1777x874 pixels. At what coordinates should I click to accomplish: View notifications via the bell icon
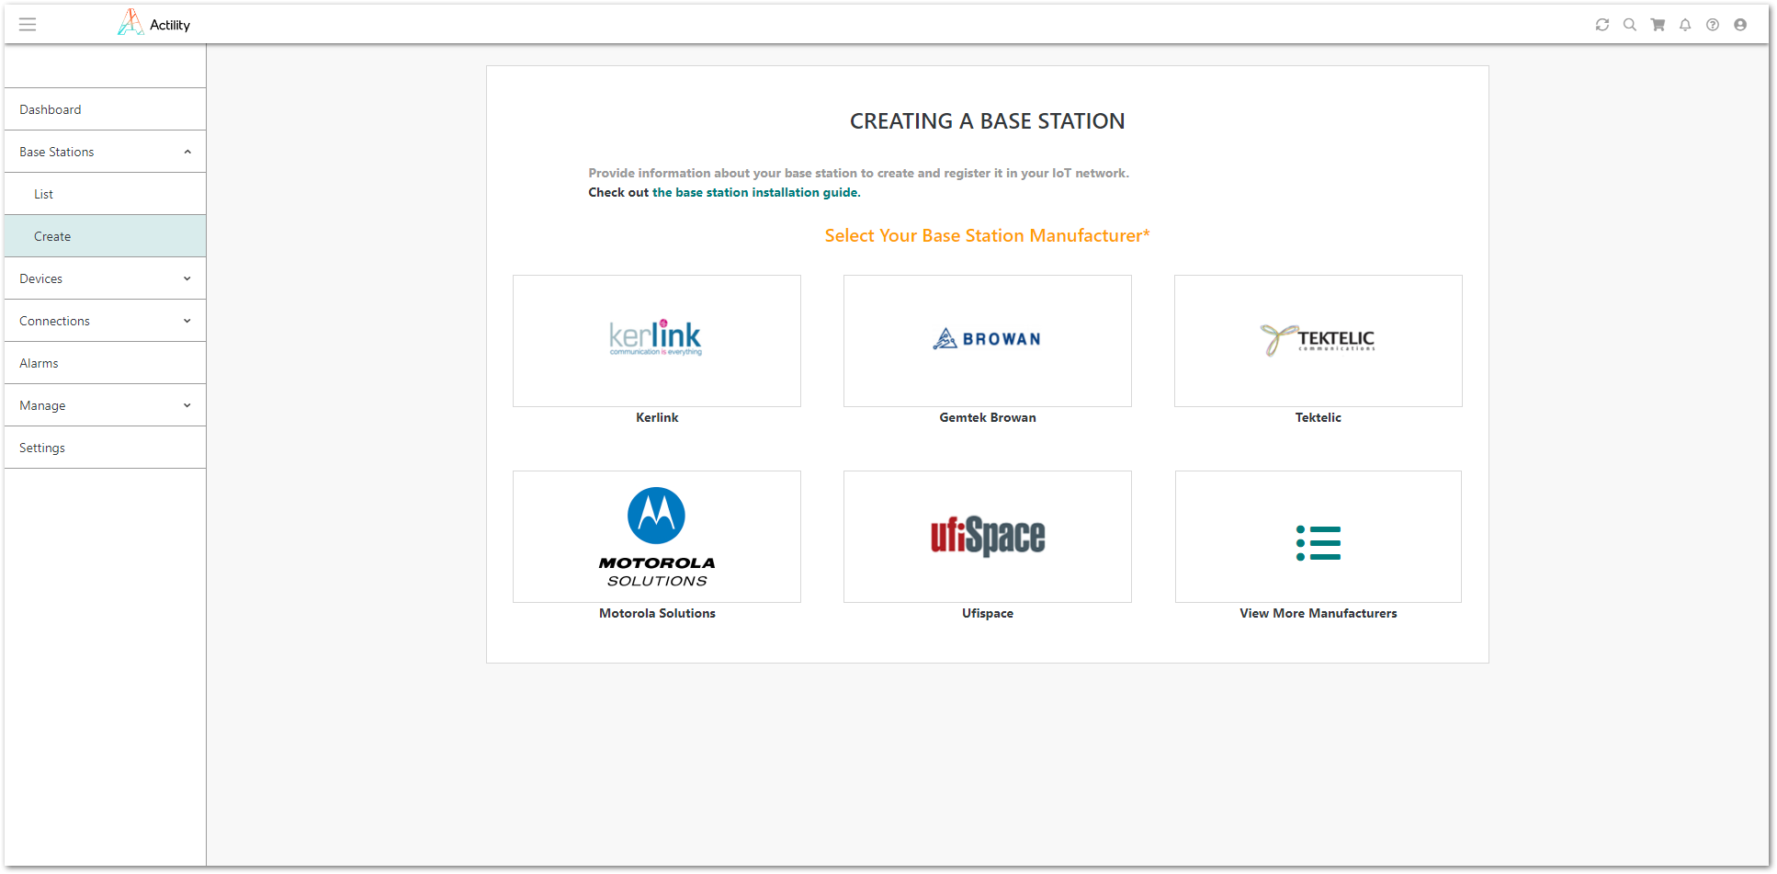pos(1685,25)
